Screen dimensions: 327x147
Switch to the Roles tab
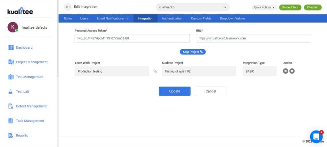tap(68, 18)
